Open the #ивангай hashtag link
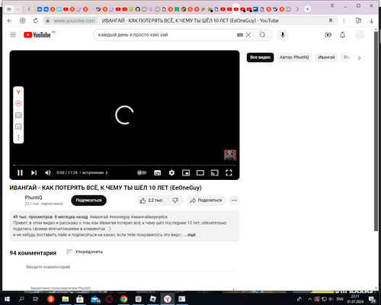Image resolution: width=381 pixels, height=305 pixels. click(x=99, y=217)
